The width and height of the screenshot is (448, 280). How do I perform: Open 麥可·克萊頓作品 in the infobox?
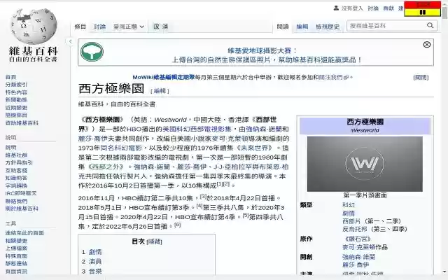pyautogui.click(x=365, y=247)
